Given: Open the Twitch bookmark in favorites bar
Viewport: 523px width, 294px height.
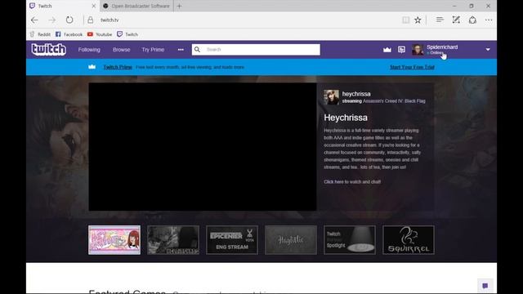Looking at the screenshot, I should 127,34.
